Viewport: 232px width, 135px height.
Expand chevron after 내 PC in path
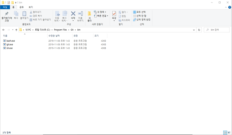coord(33,30)
